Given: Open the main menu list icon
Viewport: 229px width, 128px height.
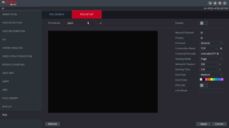Looking at the screenshot, I should tap(220, 3).
